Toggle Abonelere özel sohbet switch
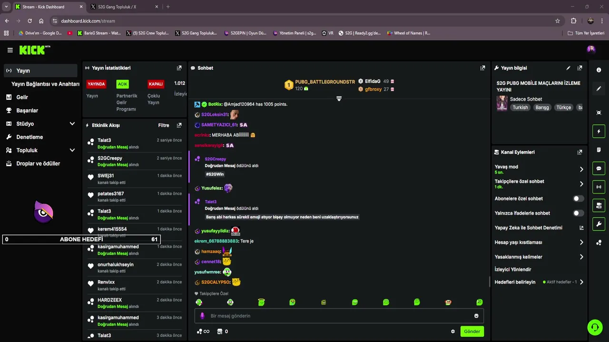This screenshot has width=609, height=342. 578,199
